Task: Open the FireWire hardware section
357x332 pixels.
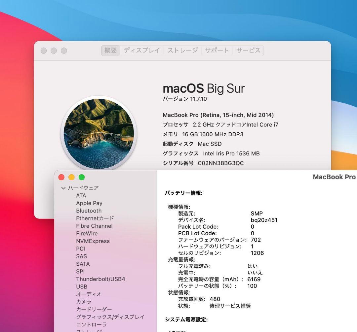Action: 87,233
